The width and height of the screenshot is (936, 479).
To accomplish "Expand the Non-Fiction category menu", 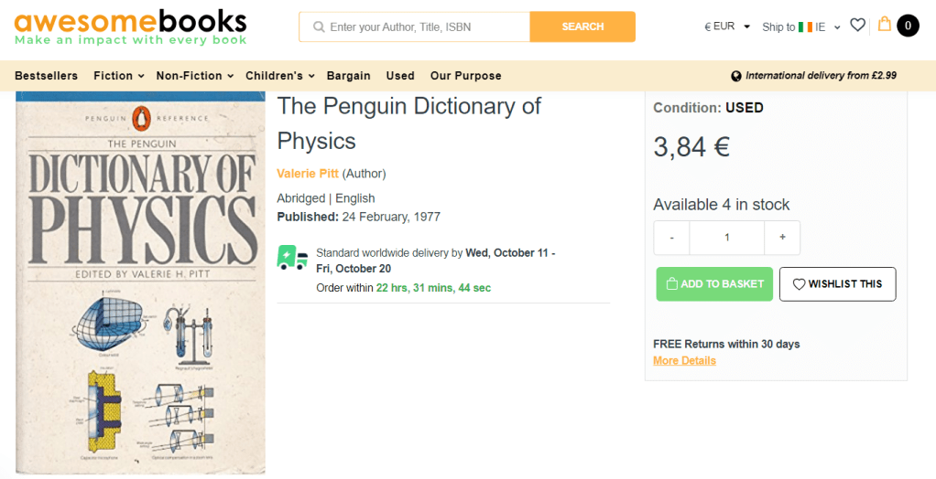I will point(194,76).
